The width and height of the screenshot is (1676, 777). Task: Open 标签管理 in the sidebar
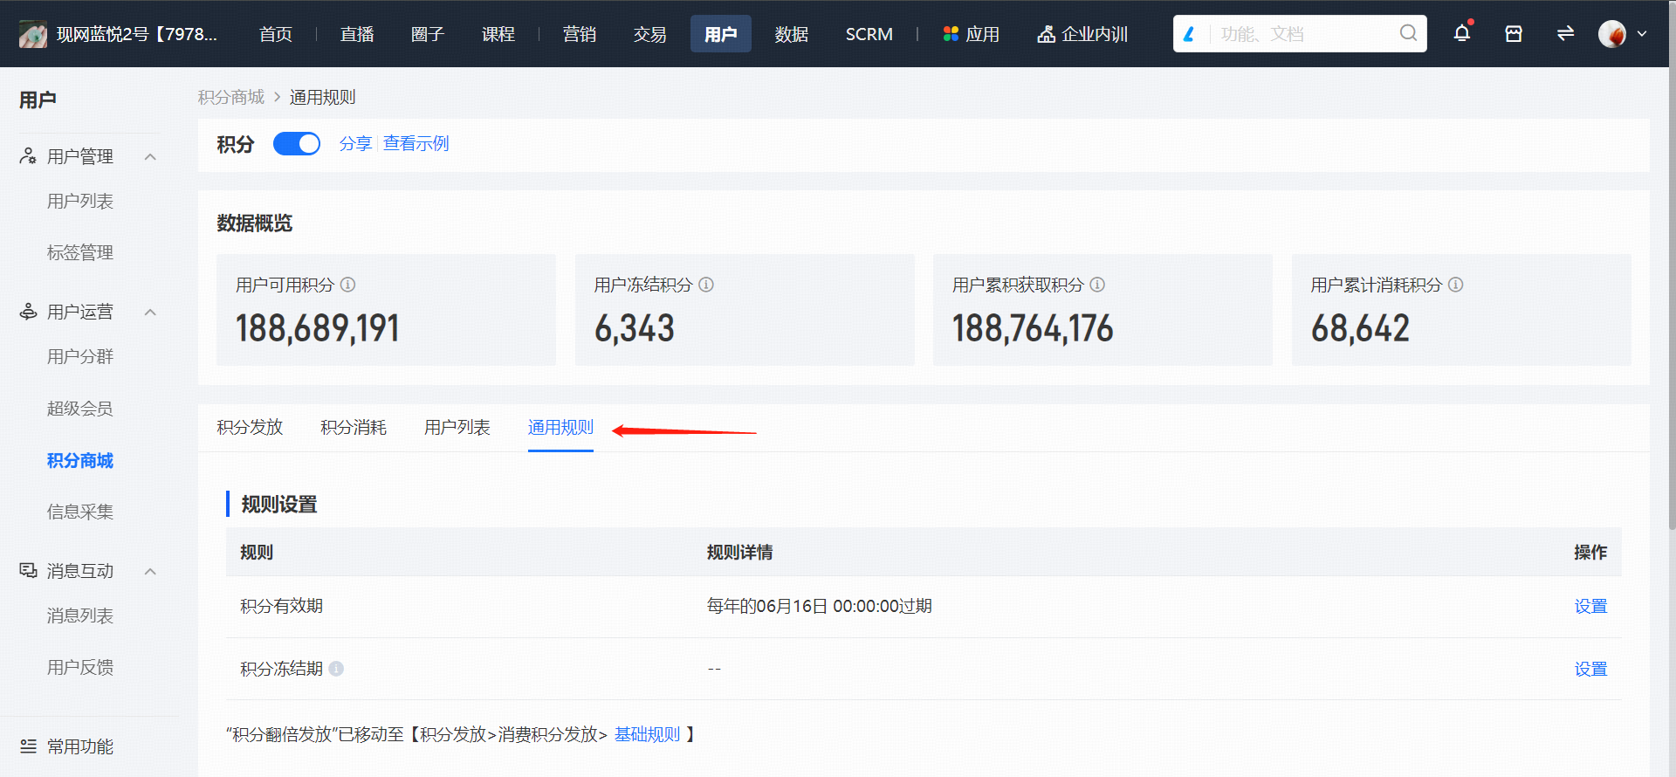point(80,252)
